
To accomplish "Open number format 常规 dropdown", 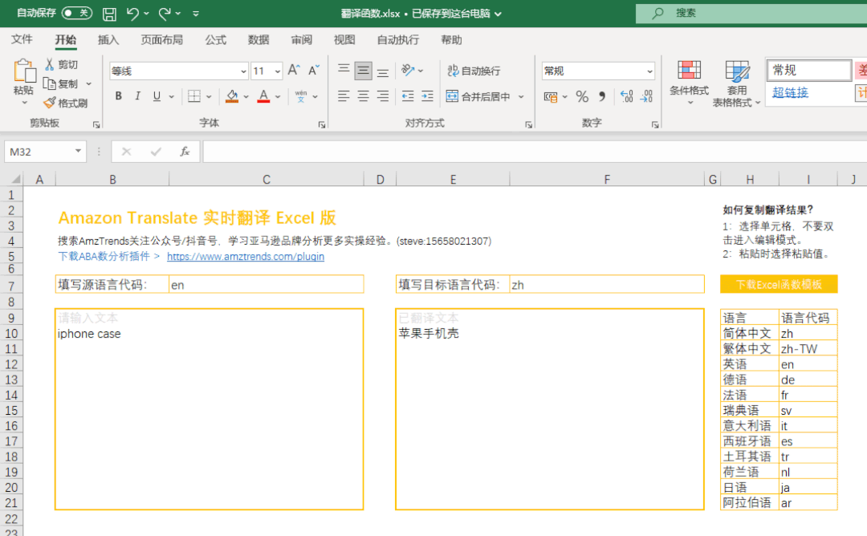I will coord(649,71).
